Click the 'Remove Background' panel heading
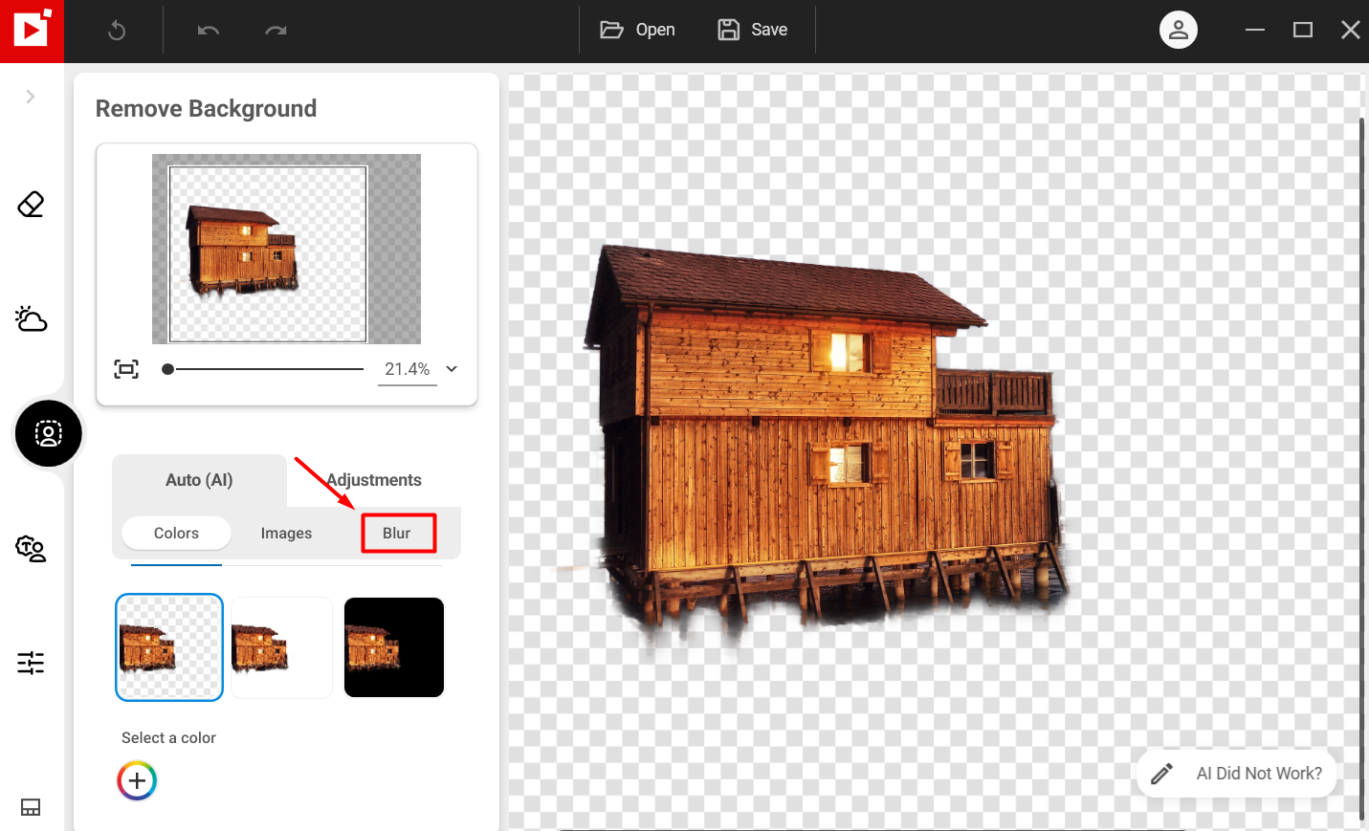The width and height of the screenshot is (1369, 831). (x=206, y=109)
